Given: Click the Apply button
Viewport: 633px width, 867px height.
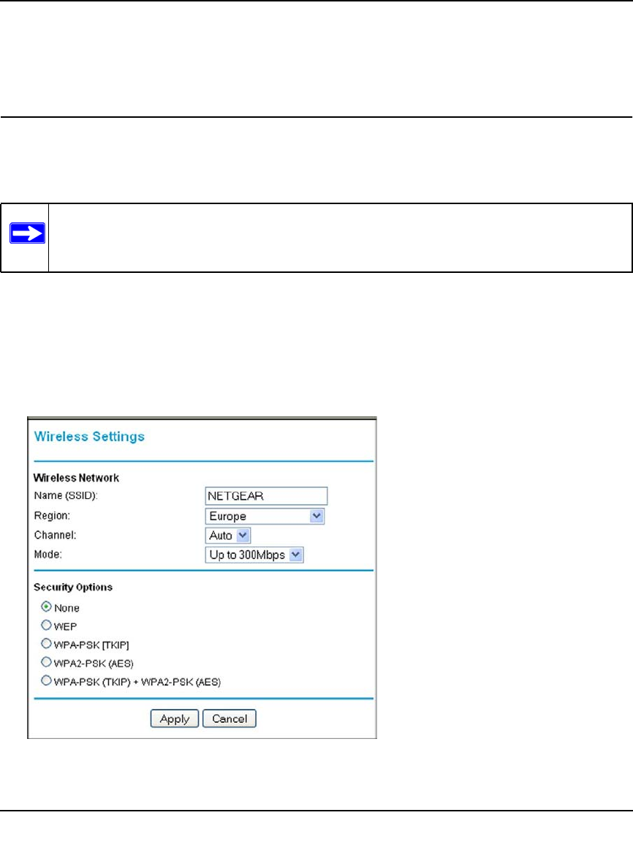Looking at the screenshot, I should tap(175, 718).
